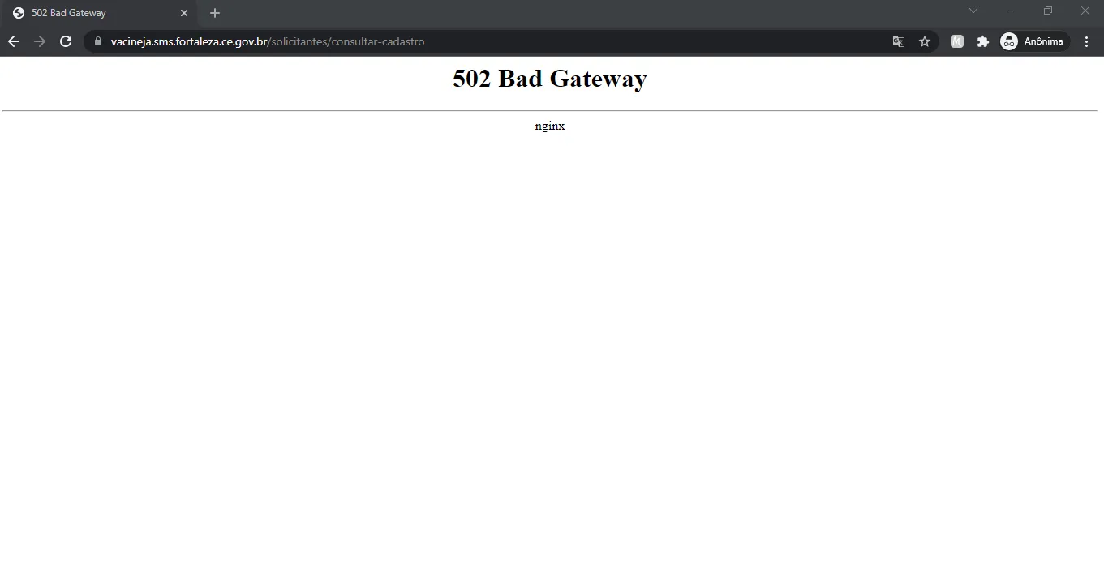Bookmark this page with the star icon
1104x584 pixels.
[x=925, y=41]
